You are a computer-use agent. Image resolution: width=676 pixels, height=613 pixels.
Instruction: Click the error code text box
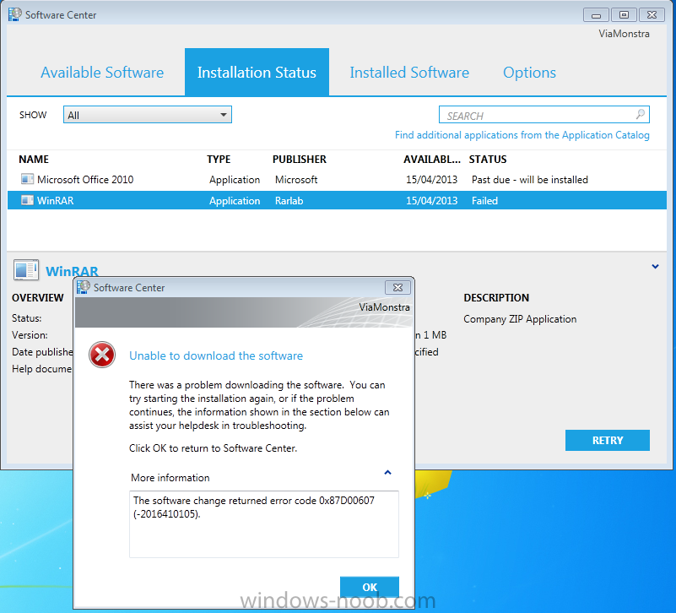coord(264,523)
